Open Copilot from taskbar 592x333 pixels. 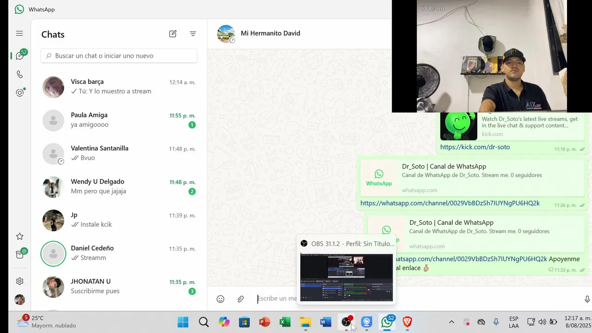(x=224, y=322)
